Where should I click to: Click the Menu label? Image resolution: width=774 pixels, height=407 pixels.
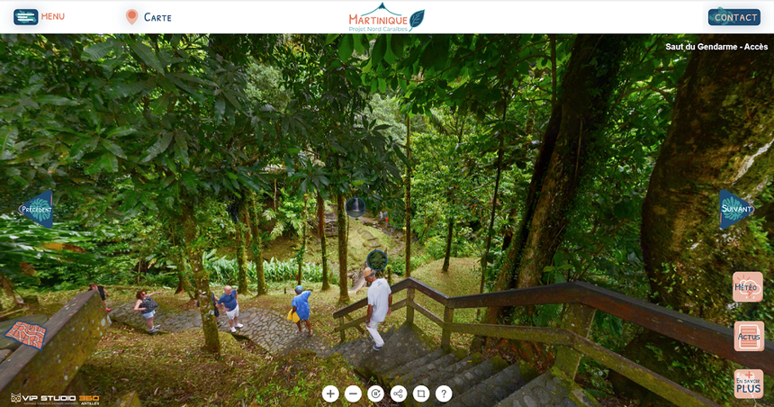pyautogui.click(x=53, y=16)
